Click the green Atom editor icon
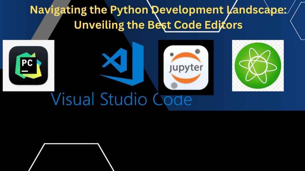 pyautogui.click(x=258, y=66)
